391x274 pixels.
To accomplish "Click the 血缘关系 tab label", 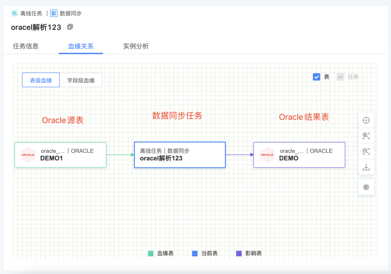I will [x=81, y=46].
